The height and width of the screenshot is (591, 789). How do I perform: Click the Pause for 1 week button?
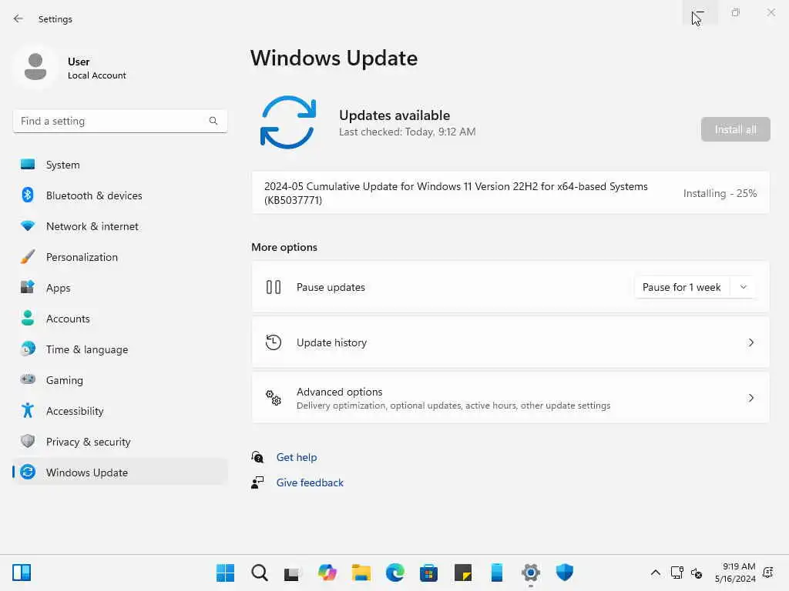coord(681,288)
